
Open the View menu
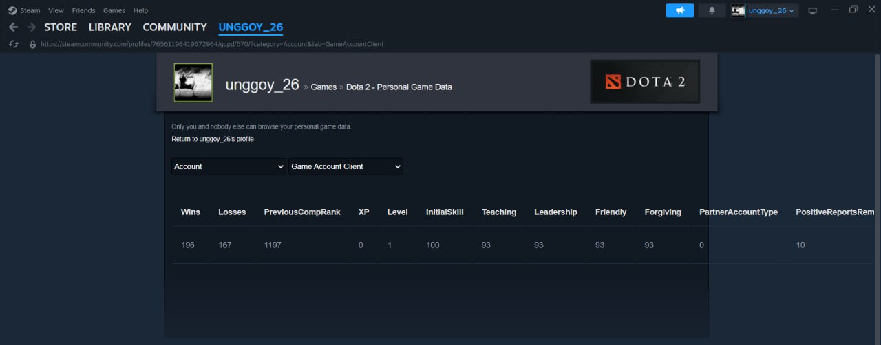[x=56, y=10]
